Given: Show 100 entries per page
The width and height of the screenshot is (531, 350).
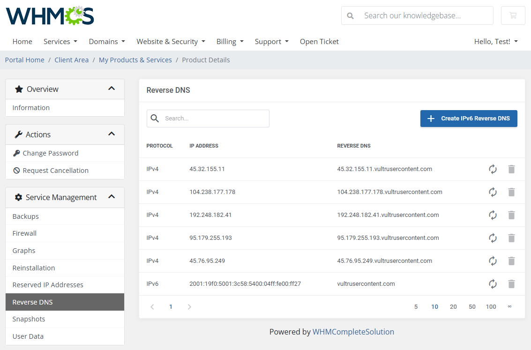Looking at the screenshot, I should coord(491,306).
